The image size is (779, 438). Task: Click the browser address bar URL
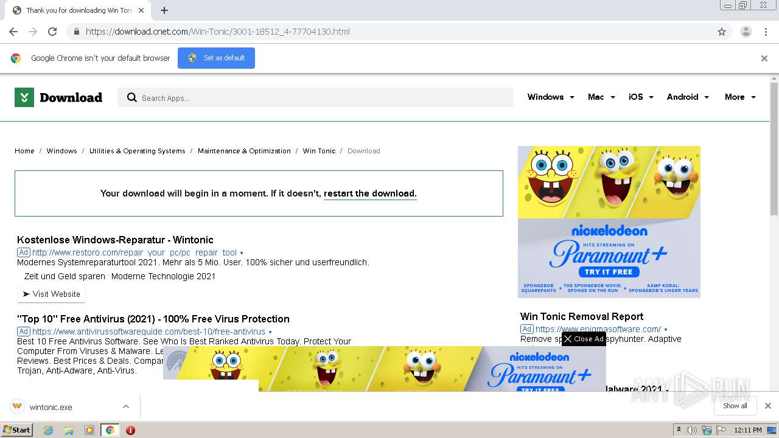point(218,32)
